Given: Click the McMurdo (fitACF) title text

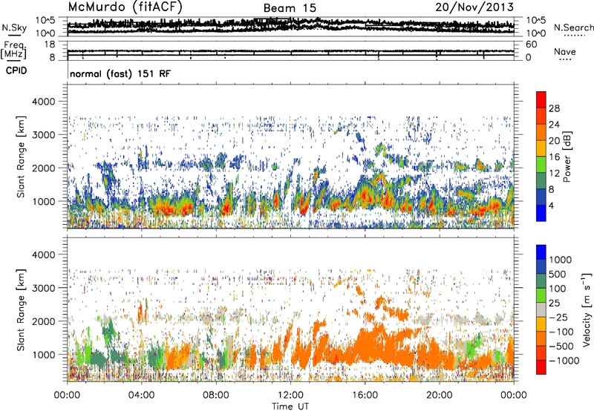Looking at the screenshot, I should [125, 7].
